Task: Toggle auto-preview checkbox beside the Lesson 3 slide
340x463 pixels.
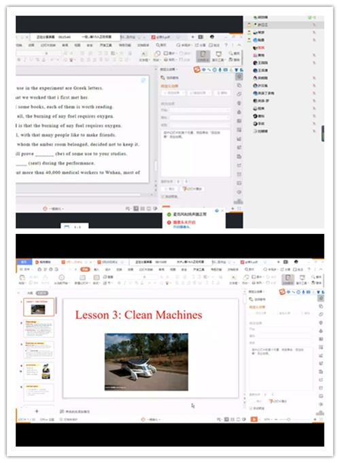Action: (x=252, y=409)
